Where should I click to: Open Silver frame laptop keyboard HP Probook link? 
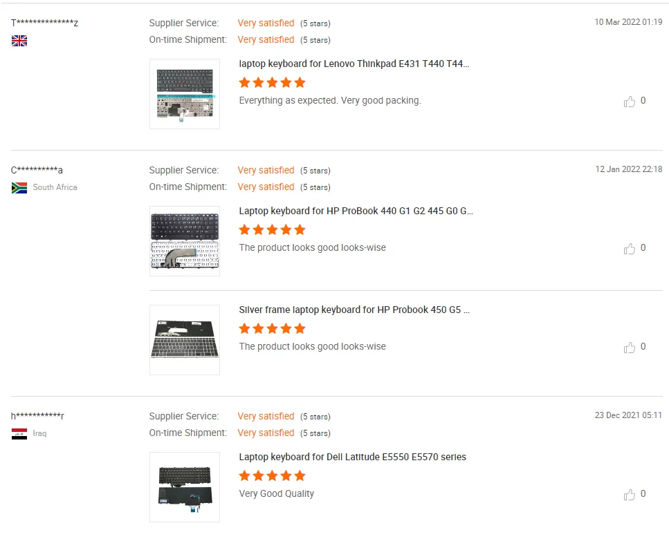click(x=354, y=310)
